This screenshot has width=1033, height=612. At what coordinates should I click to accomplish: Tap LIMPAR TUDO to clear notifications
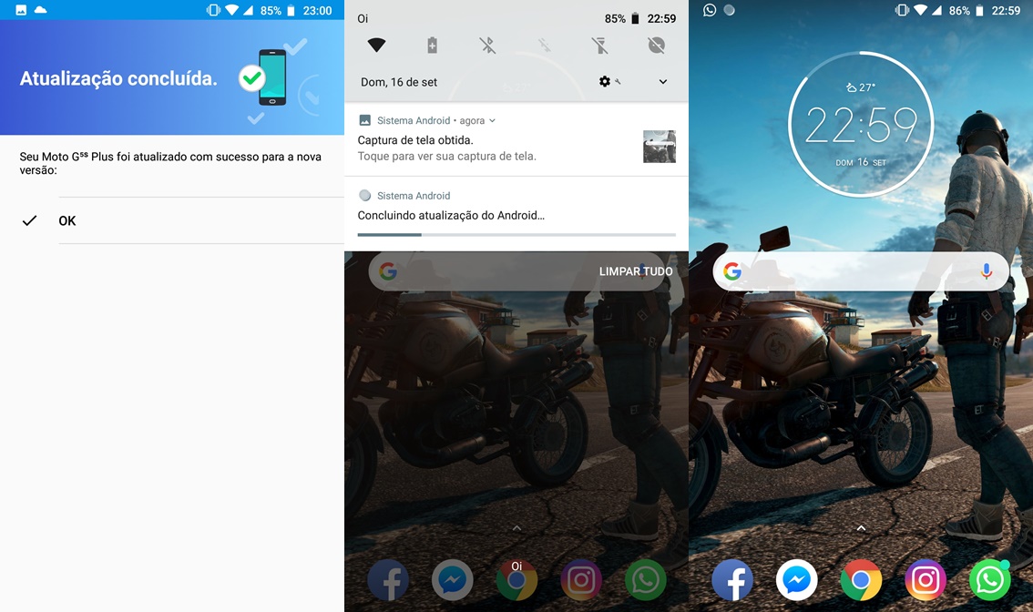pos(636,271)
